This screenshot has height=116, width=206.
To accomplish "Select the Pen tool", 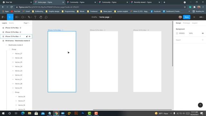I will pos(29,17).
